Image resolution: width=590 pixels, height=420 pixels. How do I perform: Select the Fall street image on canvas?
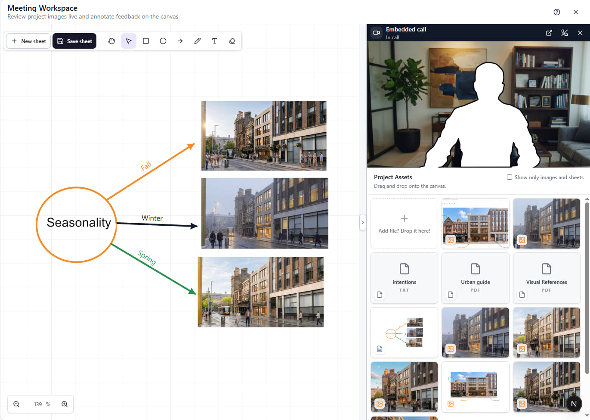pyautogui.click(x=264, y=136)
